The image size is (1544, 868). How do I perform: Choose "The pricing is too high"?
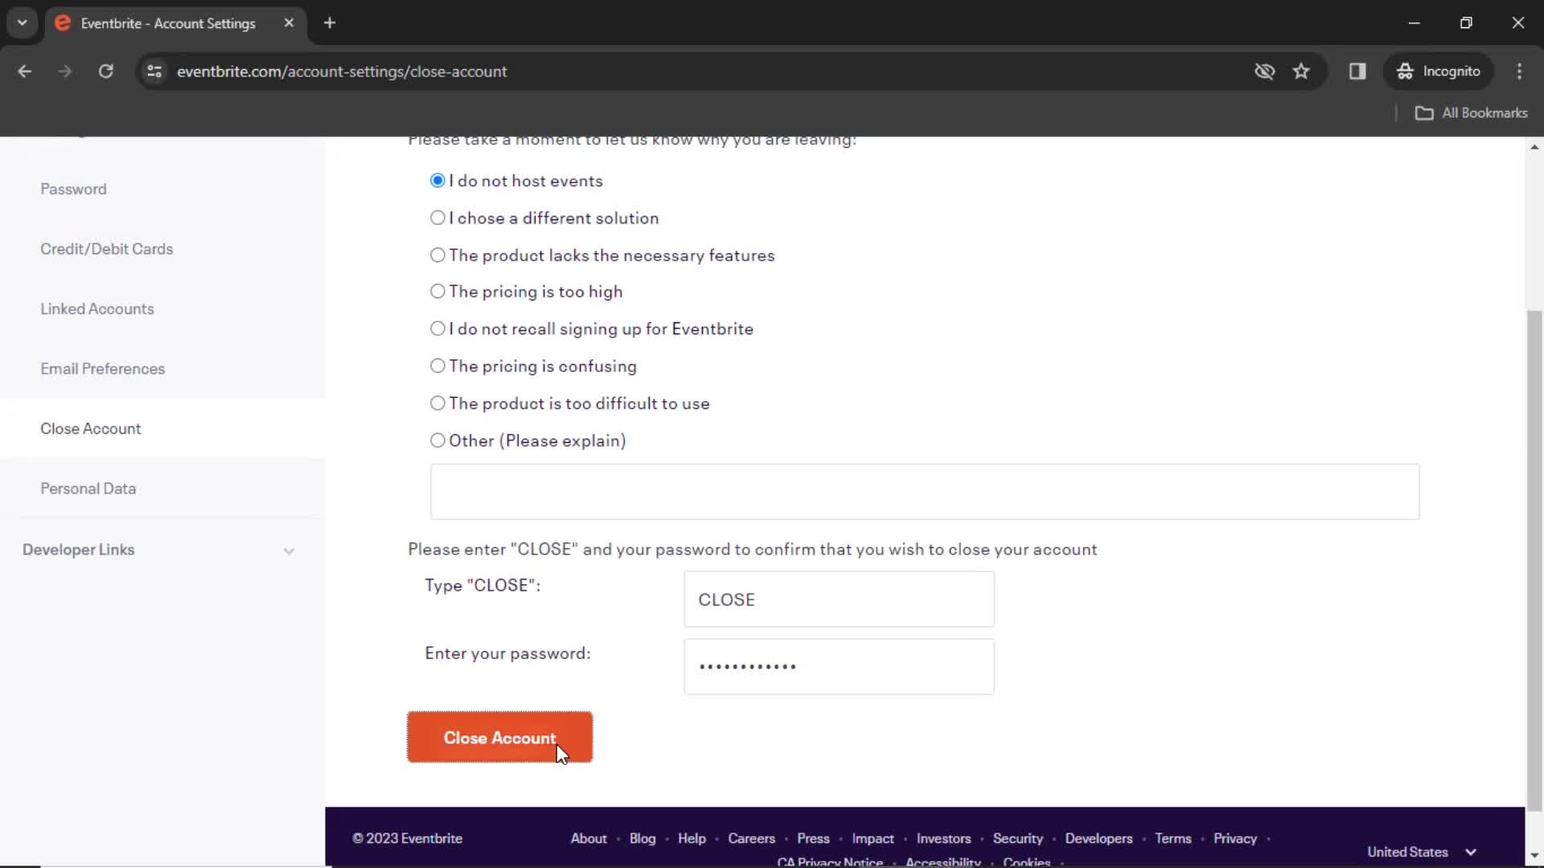tap(437, 292)
